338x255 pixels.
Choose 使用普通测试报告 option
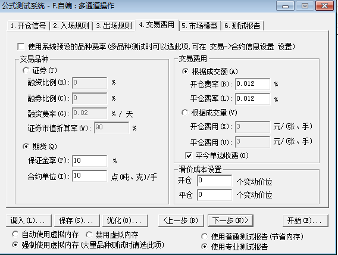click(x=204, y=237)
